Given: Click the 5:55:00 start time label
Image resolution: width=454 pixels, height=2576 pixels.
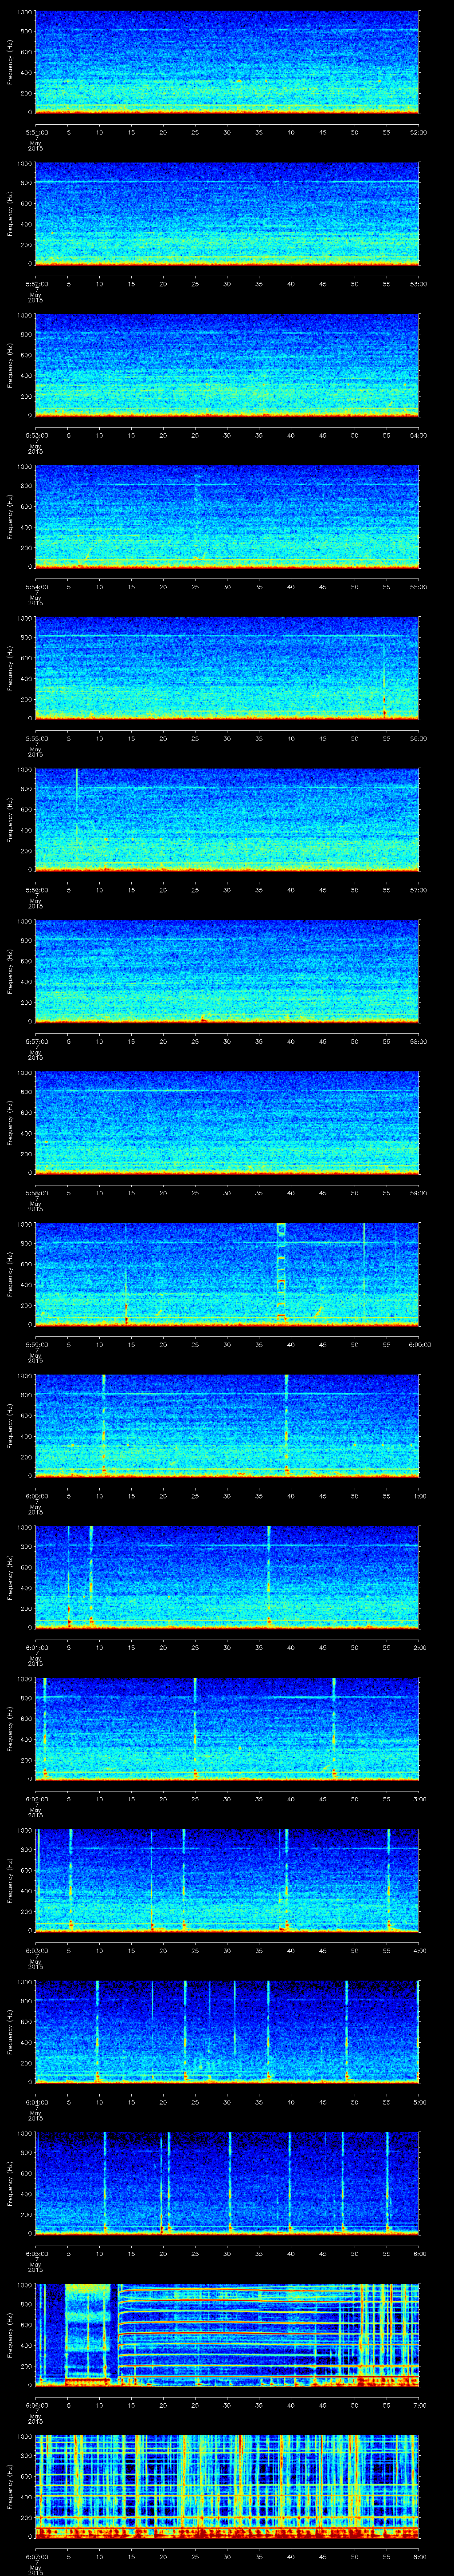Looking at the screenshot, I should 36,739.
